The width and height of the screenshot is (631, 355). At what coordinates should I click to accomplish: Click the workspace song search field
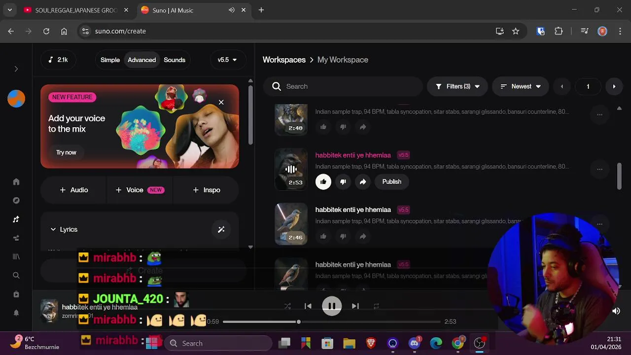[343, 86]
